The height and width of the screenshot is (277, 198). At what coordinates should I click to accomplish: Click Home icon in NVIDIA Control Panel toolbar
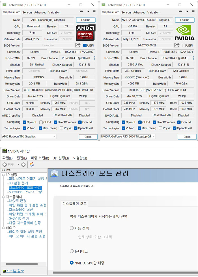(32, 164)
